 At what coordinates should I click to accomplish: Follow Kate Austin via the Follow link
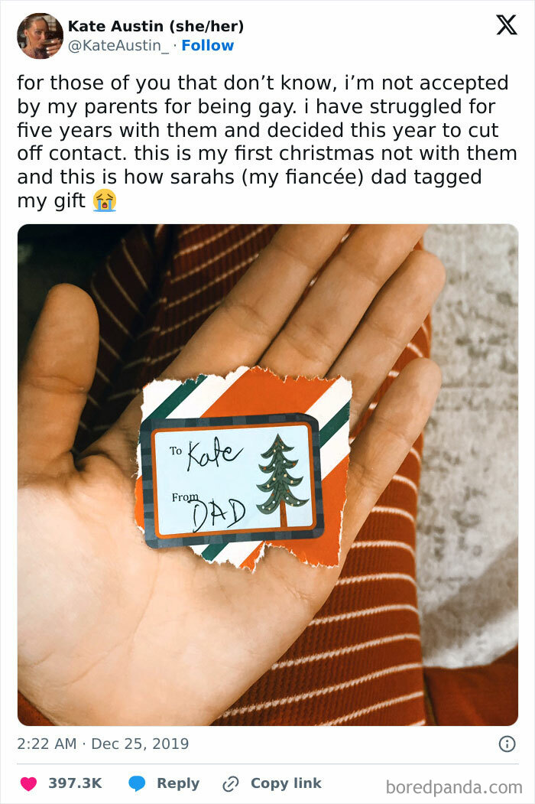208,46
